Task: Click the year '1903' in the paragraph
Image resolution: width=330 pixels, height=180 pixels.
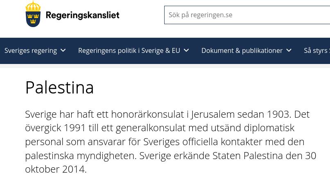Action: click(278, 114)
